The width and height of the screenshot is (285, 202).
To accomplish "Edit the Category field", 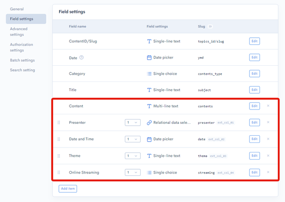I will click(255, 73).
